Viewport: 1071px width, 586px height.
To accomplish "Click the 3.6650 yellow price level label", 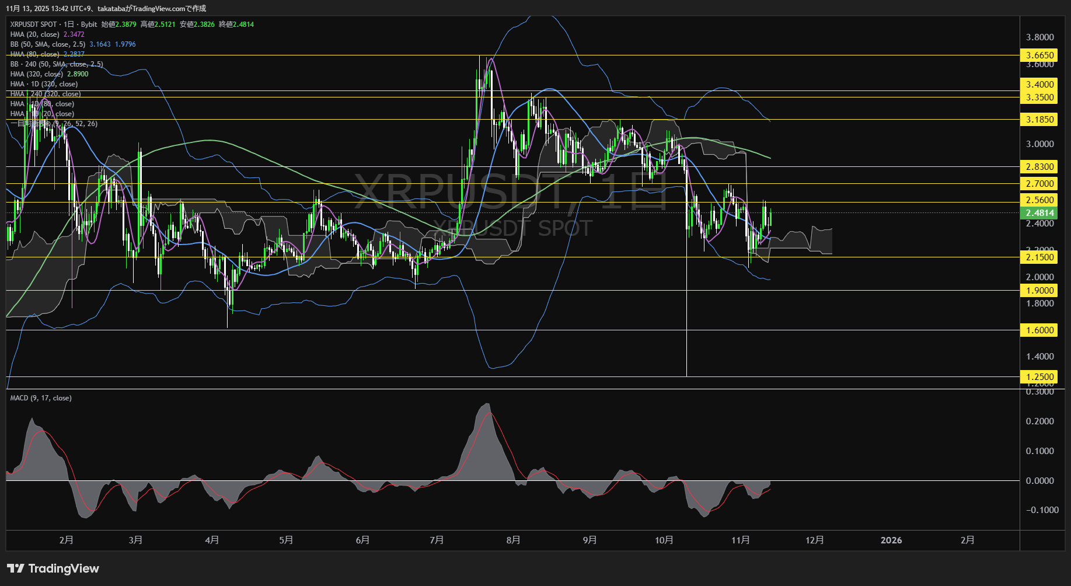I will [x=1038, y=55].
